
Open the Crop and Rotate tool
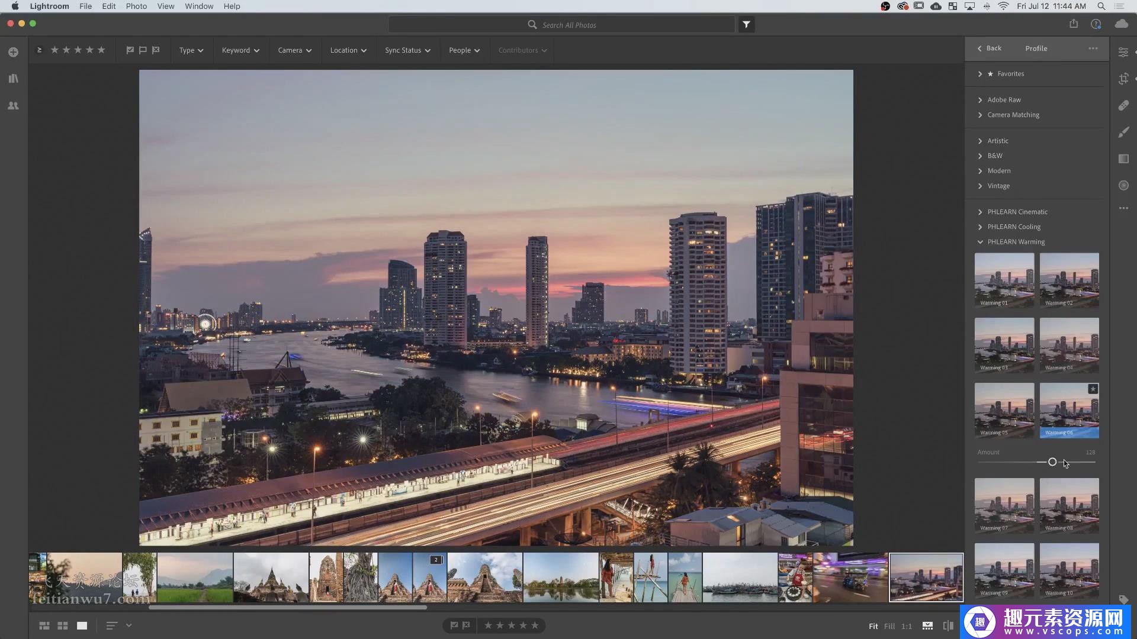pyautogui.click(x=1123, y=79)
